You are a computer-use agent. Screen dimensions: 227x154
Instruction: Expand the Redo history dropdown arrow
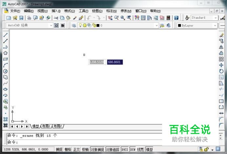104,18
